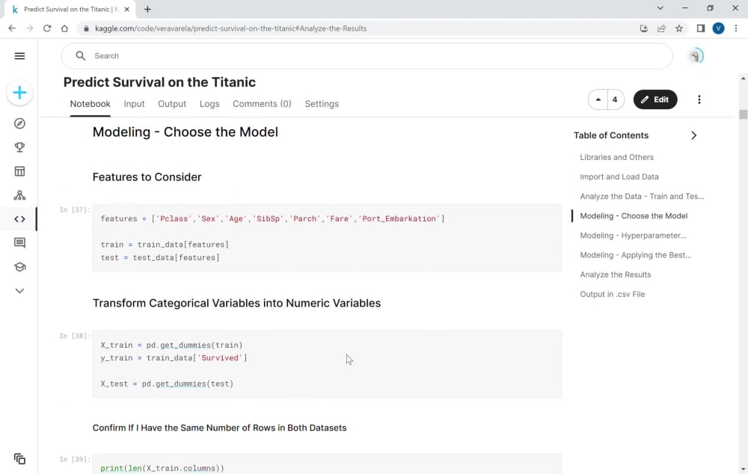Jump to Output in .csv File section
This screenshot has height=474, width=748.
click(x=612, y=294)
